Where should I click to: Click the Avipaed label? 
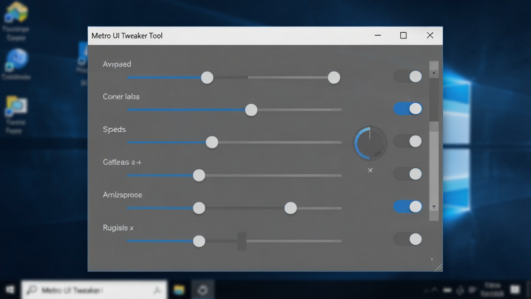(117, 64)
